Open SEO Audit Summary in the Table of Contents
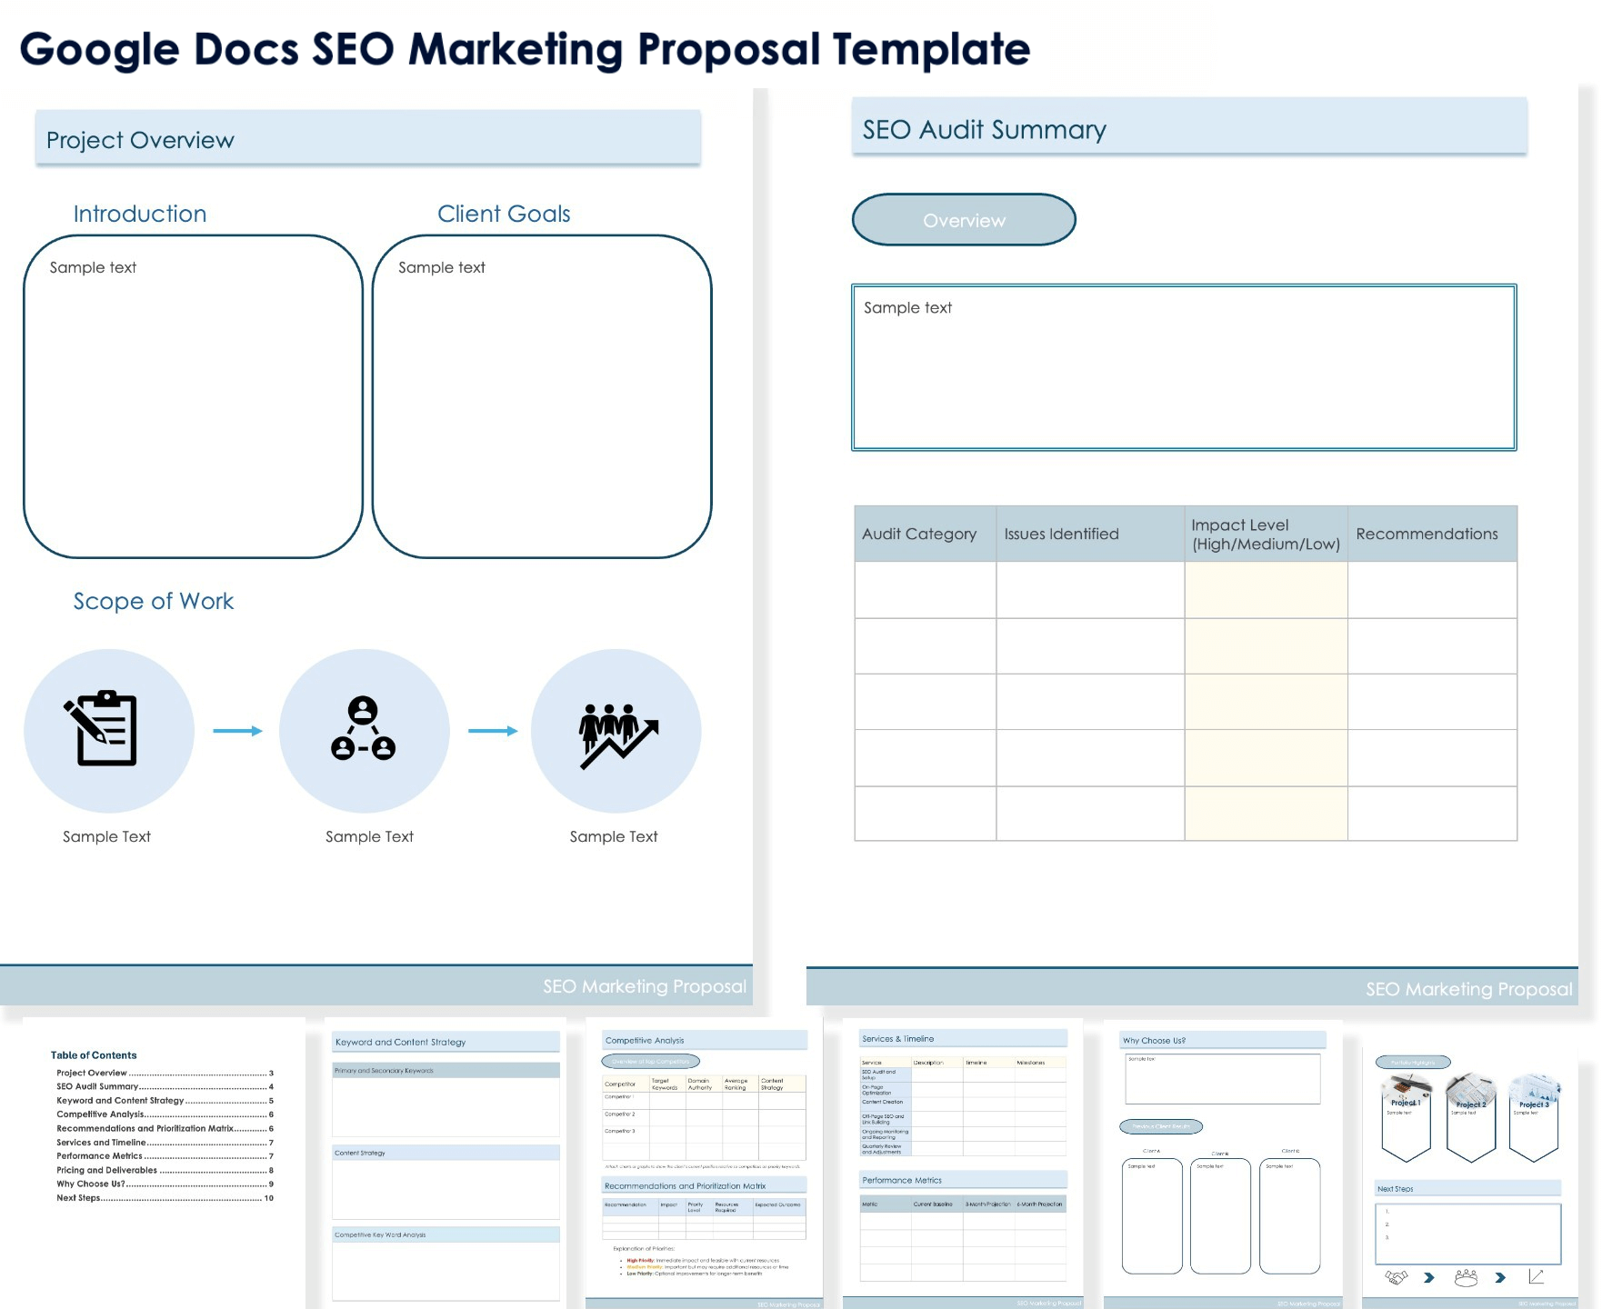The image size is (1612, 1309). tap(165, 1086)
